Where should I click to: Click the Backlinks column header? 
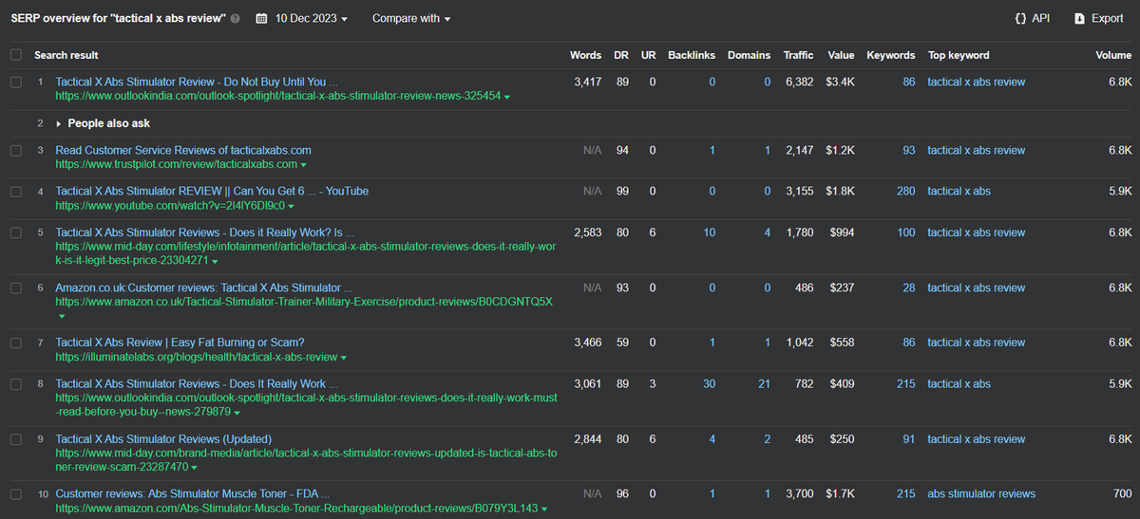[692, 55]
